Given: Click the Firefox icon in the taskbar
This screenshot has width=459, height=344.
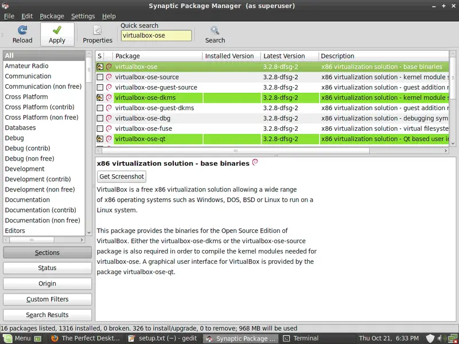Looking at the screenshot, I should click(x=55, y=338).
